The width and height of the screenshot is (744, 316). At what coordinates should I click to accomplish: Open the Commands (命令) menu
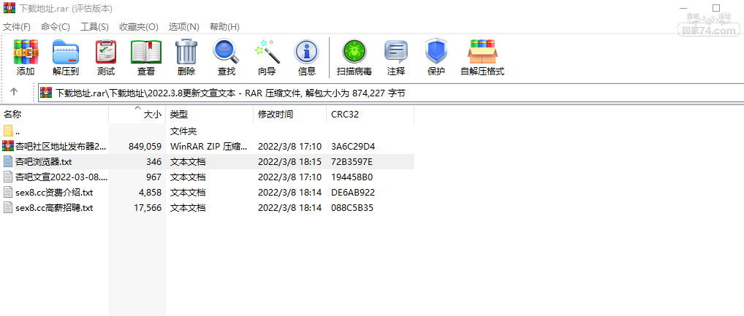(x=55, y=26)
